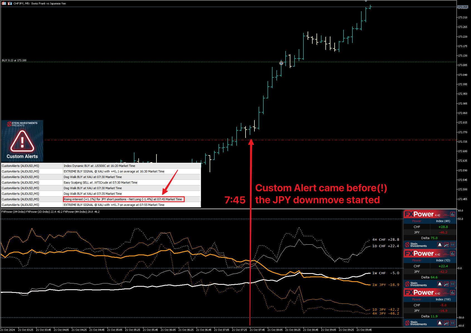Screen dimensions: 471x333
Task: Select 'Rising interest for JPY short positions' alert
Action: click(x=101, y=199)
